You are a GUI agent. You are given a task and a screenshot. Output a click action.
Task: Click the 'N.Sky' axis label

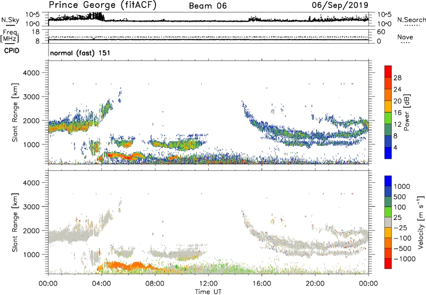tap(10, 20)
